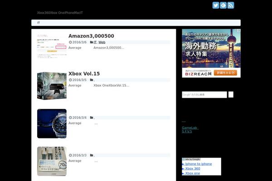The width and height of the screenshot is (272, 181).
Task: Open the Iphone to iphone ad link
Action: click(199, 164)
